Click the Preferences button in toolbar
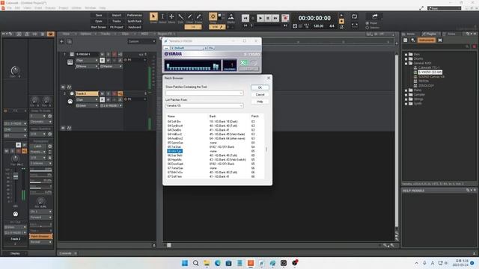Screen dimensions: 479x269 tap(134, 15)
